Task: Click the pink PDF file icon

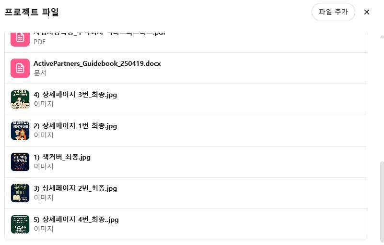Action: tap(20, 39)
